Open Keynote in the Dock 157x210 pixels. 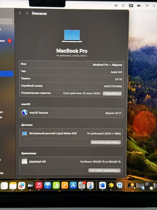coord(48,185)
